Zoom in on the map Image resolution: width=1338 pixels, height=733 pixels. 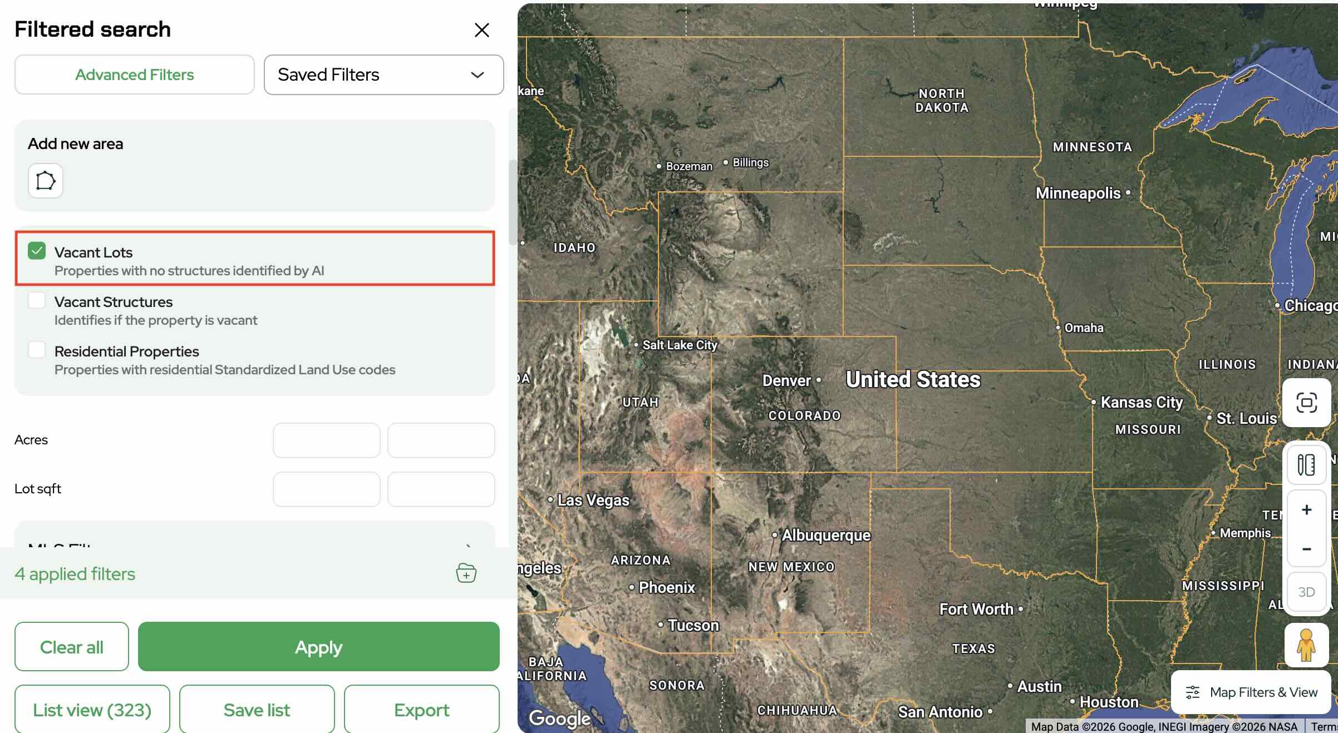(x=1306, y=510)
